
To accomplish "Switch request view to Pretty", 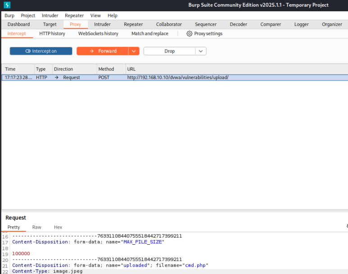I will coord(14,227).
